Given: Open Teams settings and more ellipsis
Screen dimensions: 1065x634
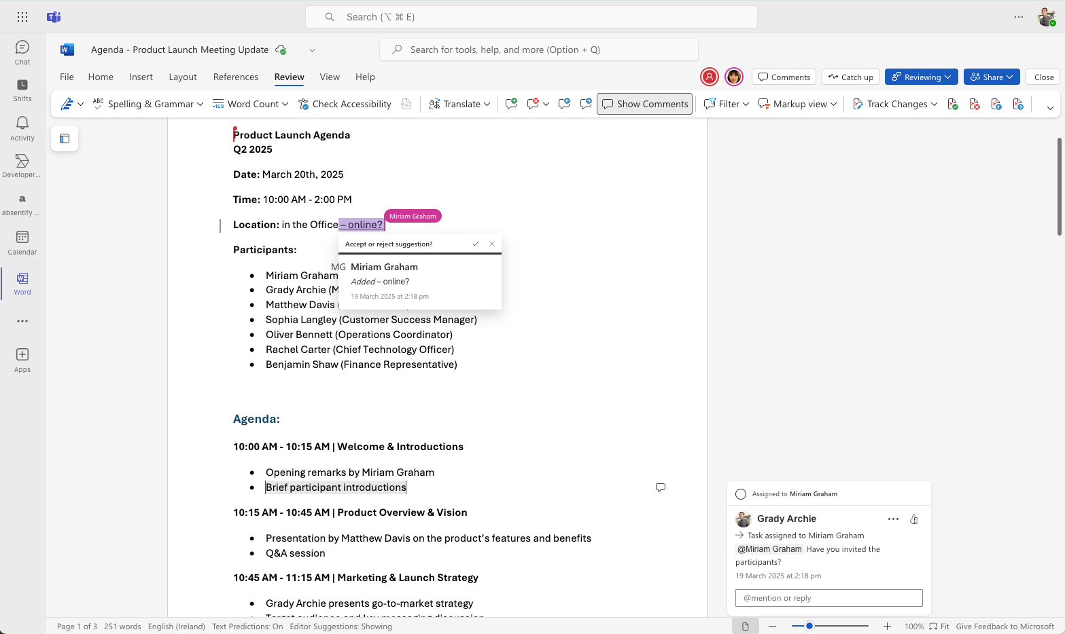Looking at the screenshot, I should point(1019,17).
